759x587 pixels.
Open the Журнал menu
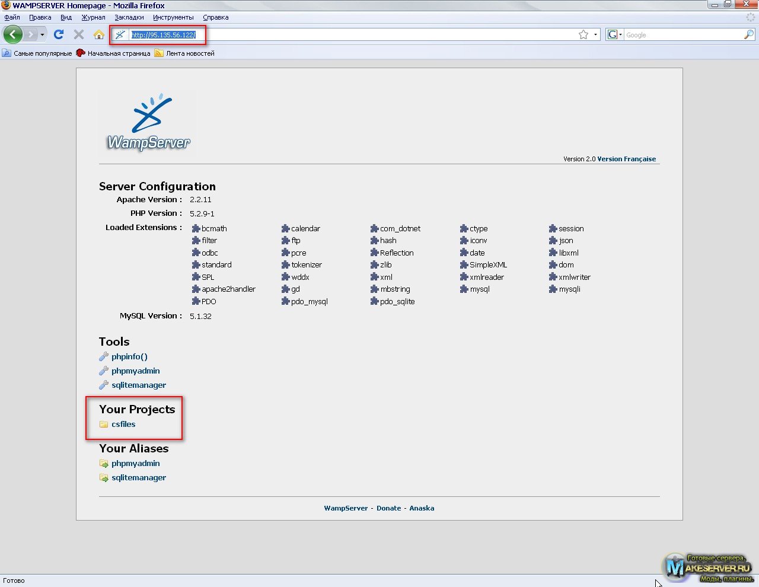click(x=93, y=17)
